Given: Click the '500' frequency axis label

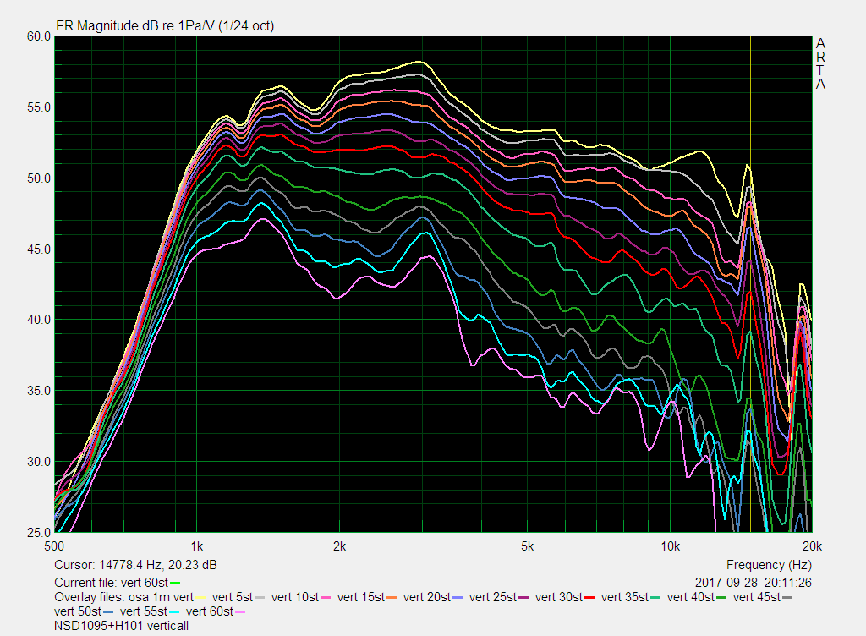Looking at the screenshot, I should (54, 546).
